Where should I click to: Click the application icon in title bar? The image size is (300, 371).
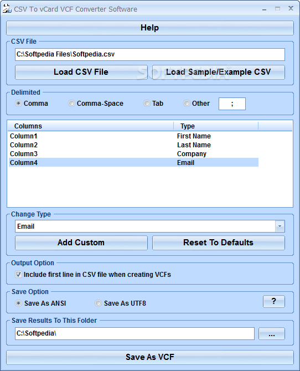point(7,8)
